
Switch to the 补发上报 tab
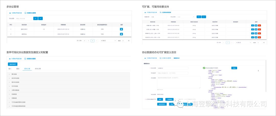38,69
